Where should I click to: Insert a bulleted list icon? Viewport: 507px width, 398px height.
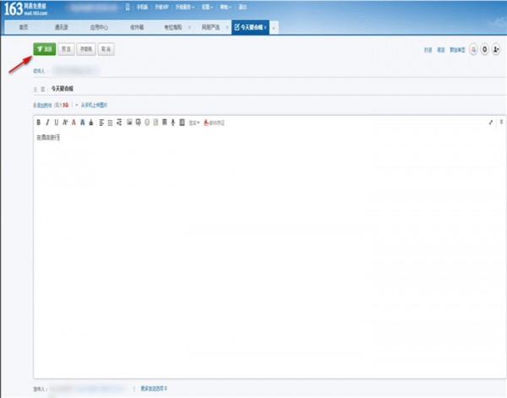pyautogui.click(x=110, y=123)
